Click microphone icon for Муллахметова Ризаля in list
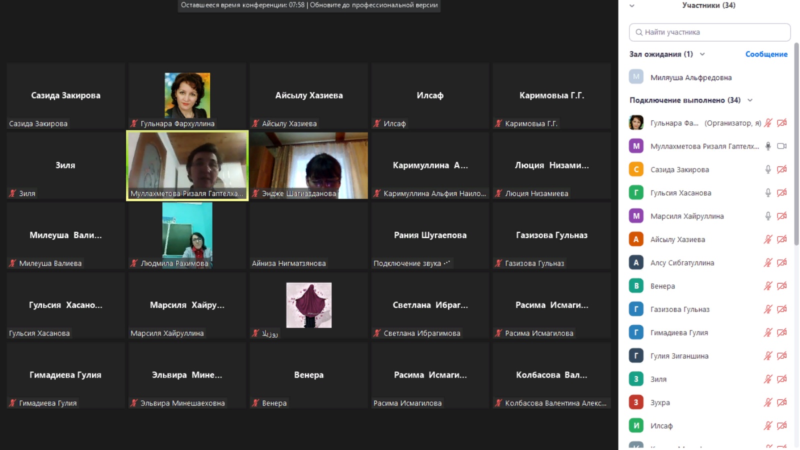The image size is (800, 450). tap(768, 146)
